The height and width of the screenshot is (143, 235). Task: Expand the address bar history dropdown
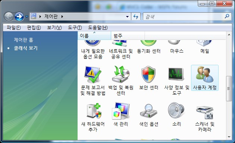[127, 17]
